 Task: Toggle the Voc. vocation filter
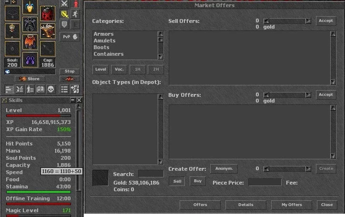[x=119, y=70]
